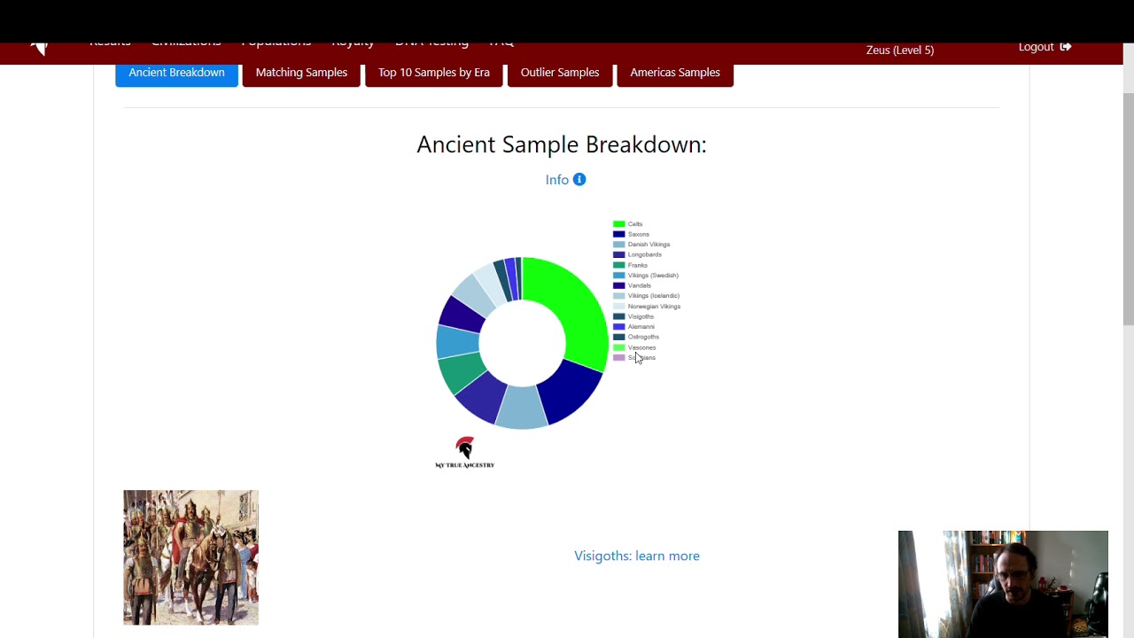Viewport: 1134px width, 638px height.
Task: Follow the Visigoths: learn more link
Action: click(637, 556)
